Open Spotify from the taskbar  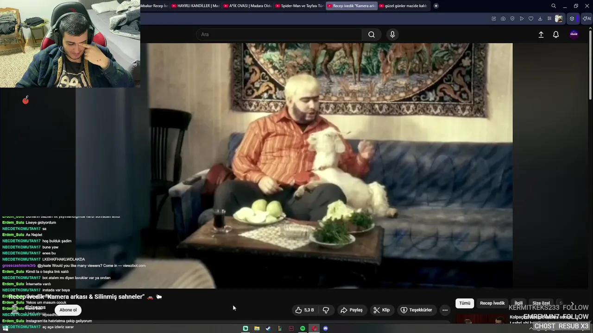303,328
